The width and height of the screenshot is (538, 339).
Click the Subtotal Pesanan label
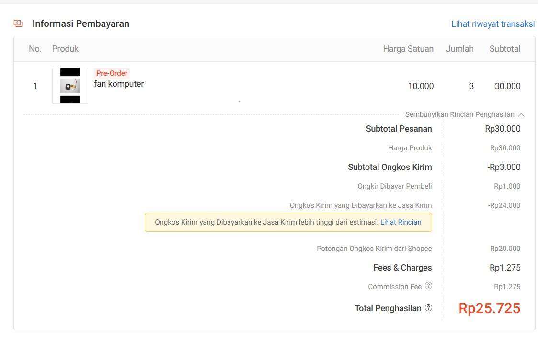click(x=399, y=129)
